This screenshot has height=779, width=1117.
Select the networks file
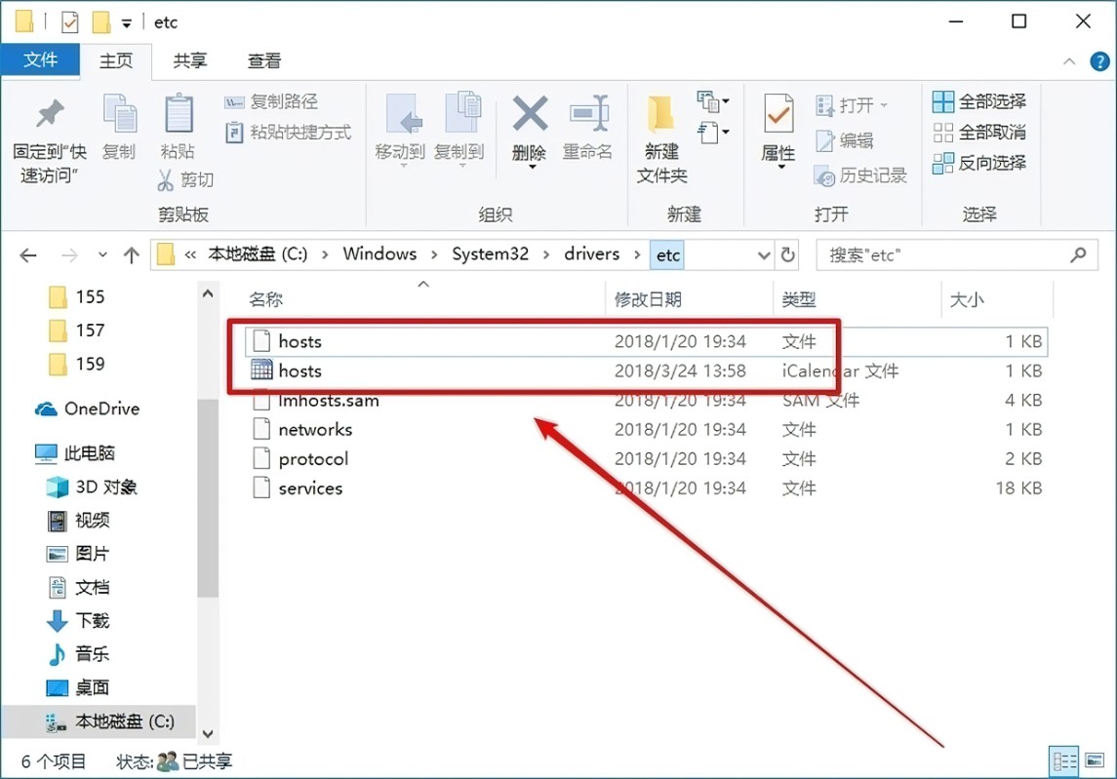click(x=646, y=429)
